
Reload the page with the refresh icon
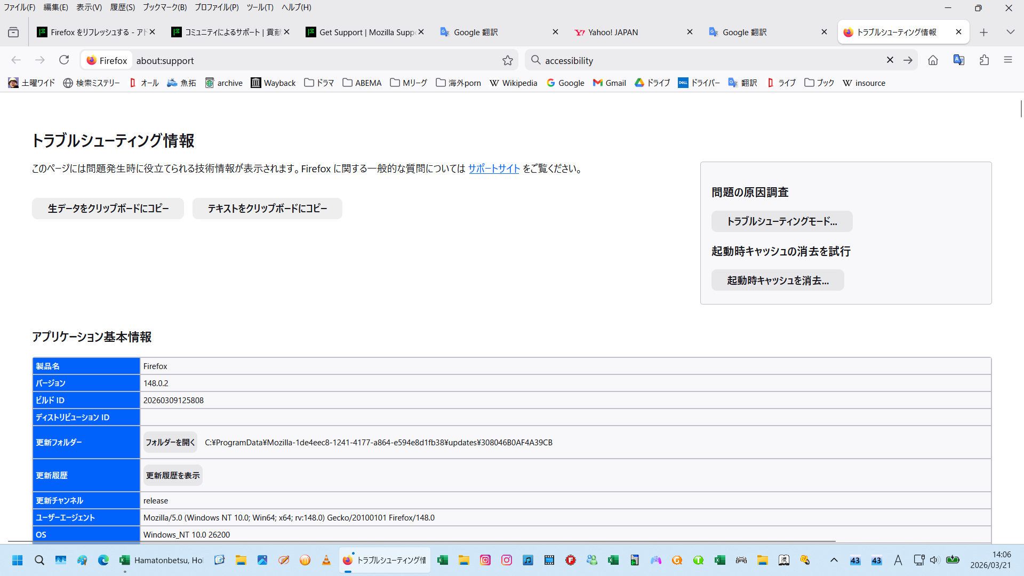(64, 60)
